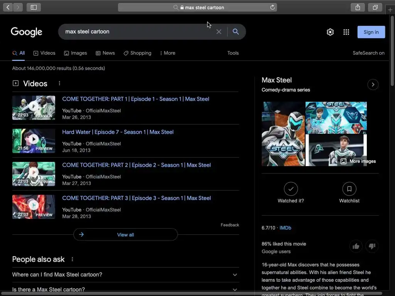Play the Hard Water episode thumbnail

tap(34, 140)
